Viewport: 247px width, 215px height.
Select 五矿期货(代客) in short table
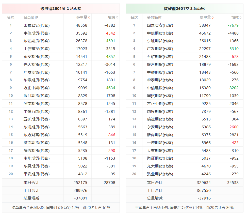160,56
